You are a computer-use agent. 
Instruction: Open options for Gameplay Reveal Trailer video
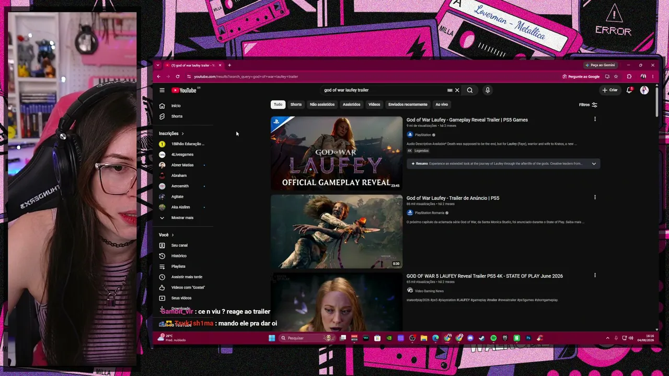pos(595,119)
